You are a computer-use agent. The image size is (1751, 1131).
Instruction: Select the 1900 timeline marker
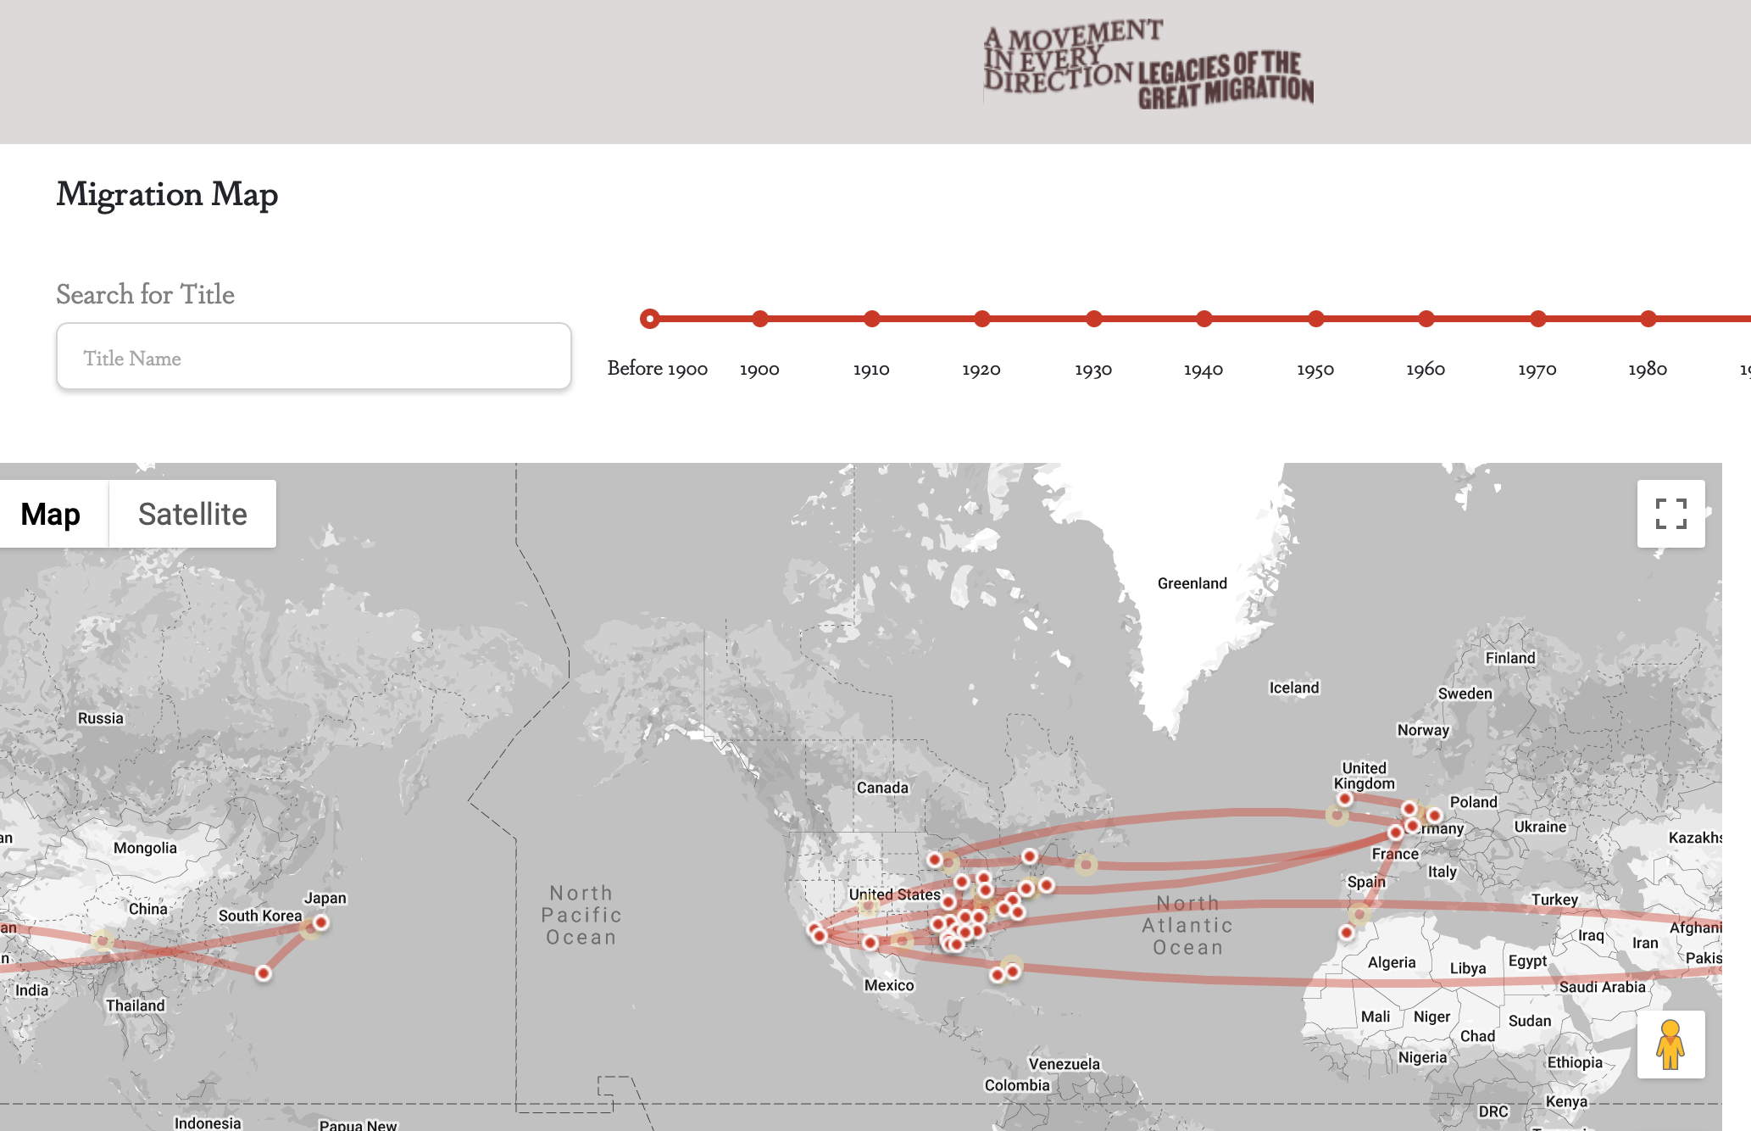tap(760, 319)
